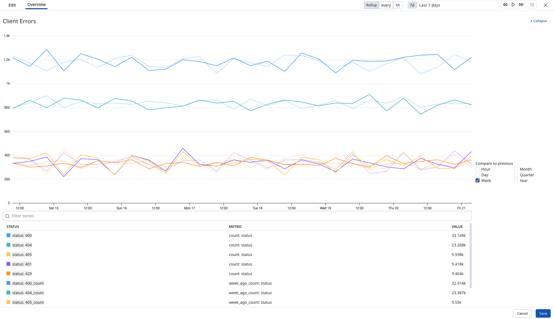The height and width of the screenshot is (319, 554).
Task: Click the orange swatch for status: 429
Action: (8, 274)
